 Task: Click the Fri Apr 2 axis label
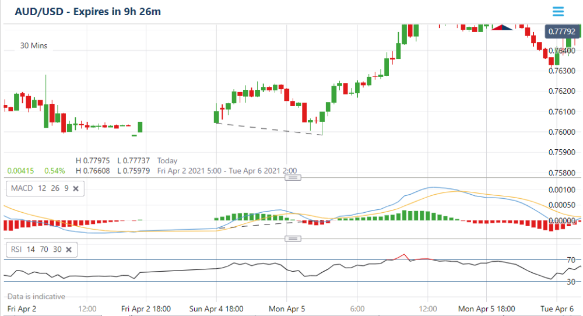point(22,309)
